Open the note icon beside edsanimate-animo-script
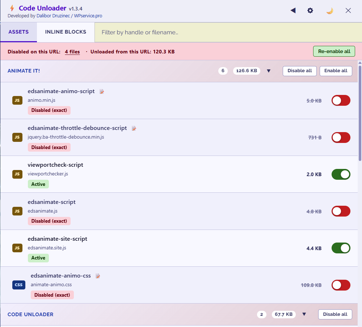 click(102, 91)
